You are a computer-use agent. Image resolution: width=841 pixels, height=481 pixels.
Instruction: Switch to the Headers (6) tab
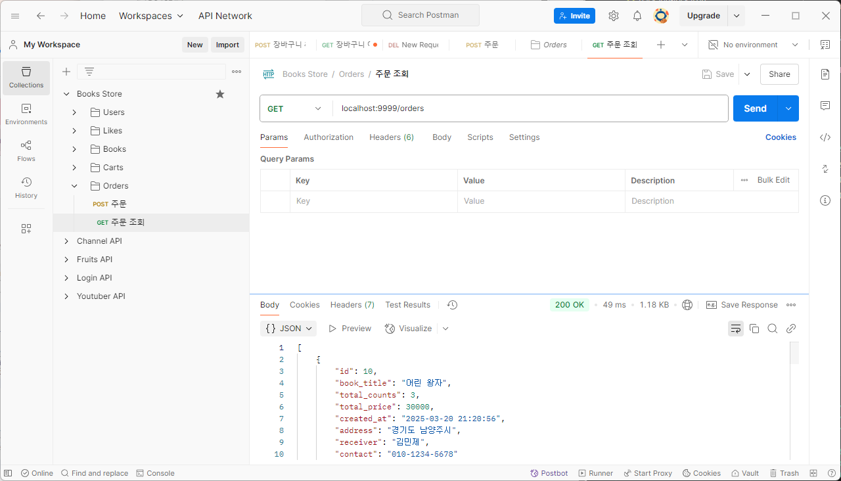[x=392, y=137]
